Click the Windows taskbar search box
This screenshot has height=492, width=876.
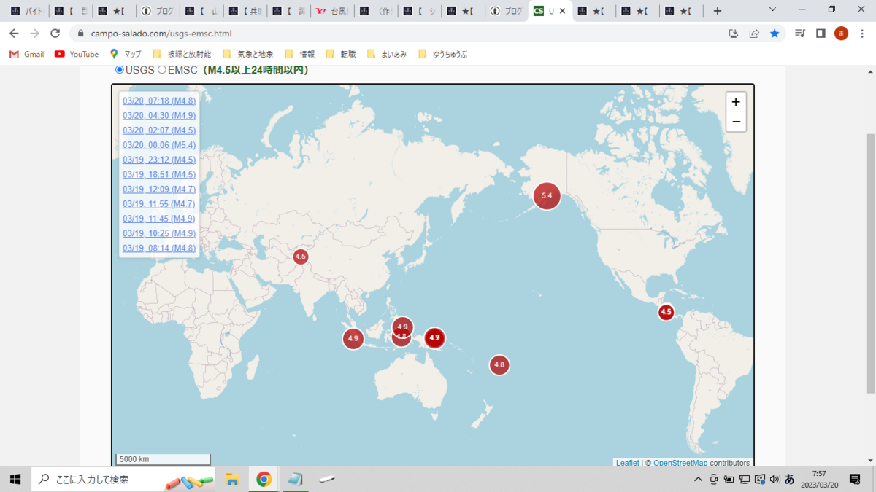[124, 479]
